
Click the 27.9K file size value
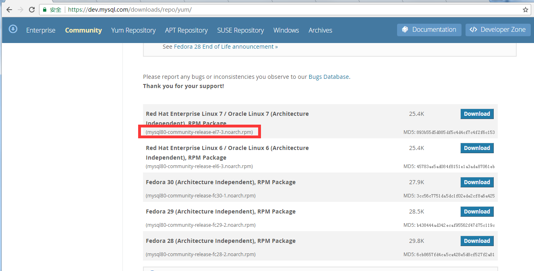416,182
